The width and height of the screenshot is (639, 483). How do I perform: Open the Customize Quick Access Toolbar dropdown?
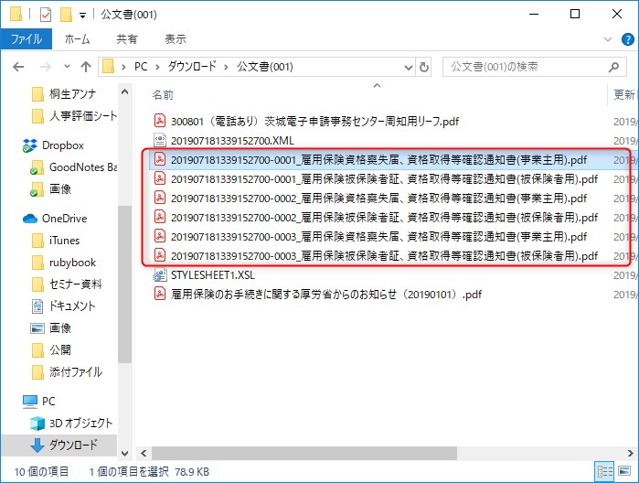click(x=83, y=15)
